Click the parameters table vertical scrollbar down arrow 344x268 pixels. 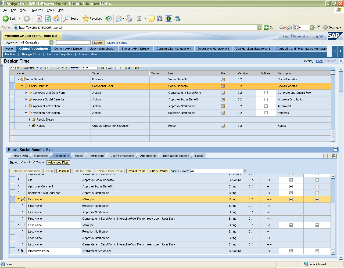click(333, 252)
